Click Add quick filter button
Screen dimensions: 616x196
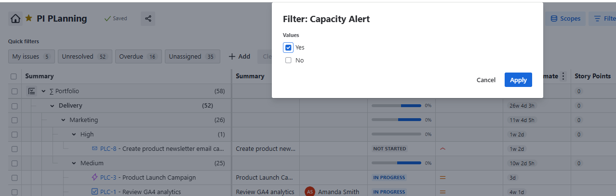click(239, 56)
